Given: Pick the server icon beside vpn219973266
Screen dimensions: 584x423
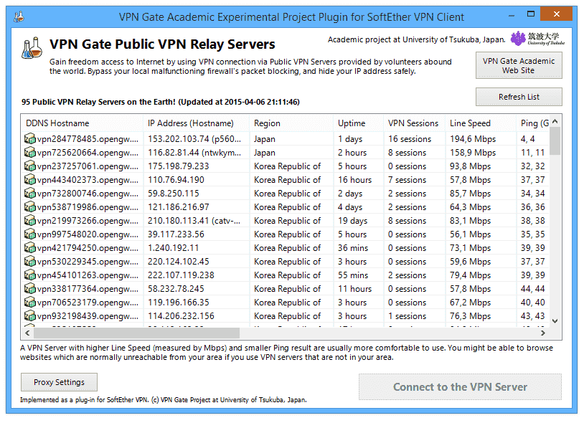Looking at the screenshot, I should click(x=30, y=221).
